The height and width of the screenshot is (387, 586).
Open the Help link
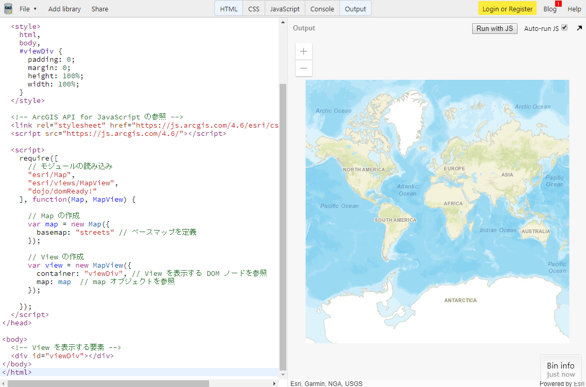click(x=574, y=9)
